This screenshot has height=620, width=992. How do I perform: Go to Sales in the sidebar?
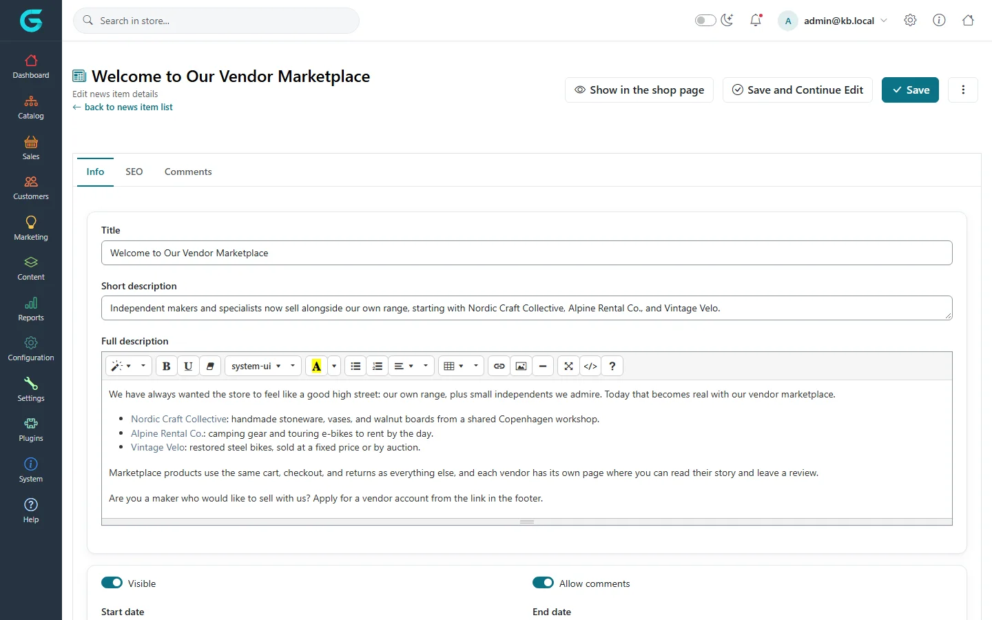[x=31, y=148]
